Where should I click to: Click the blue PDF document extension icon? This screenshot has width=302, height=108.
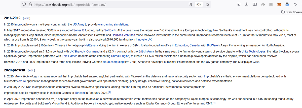click(287, 5)
